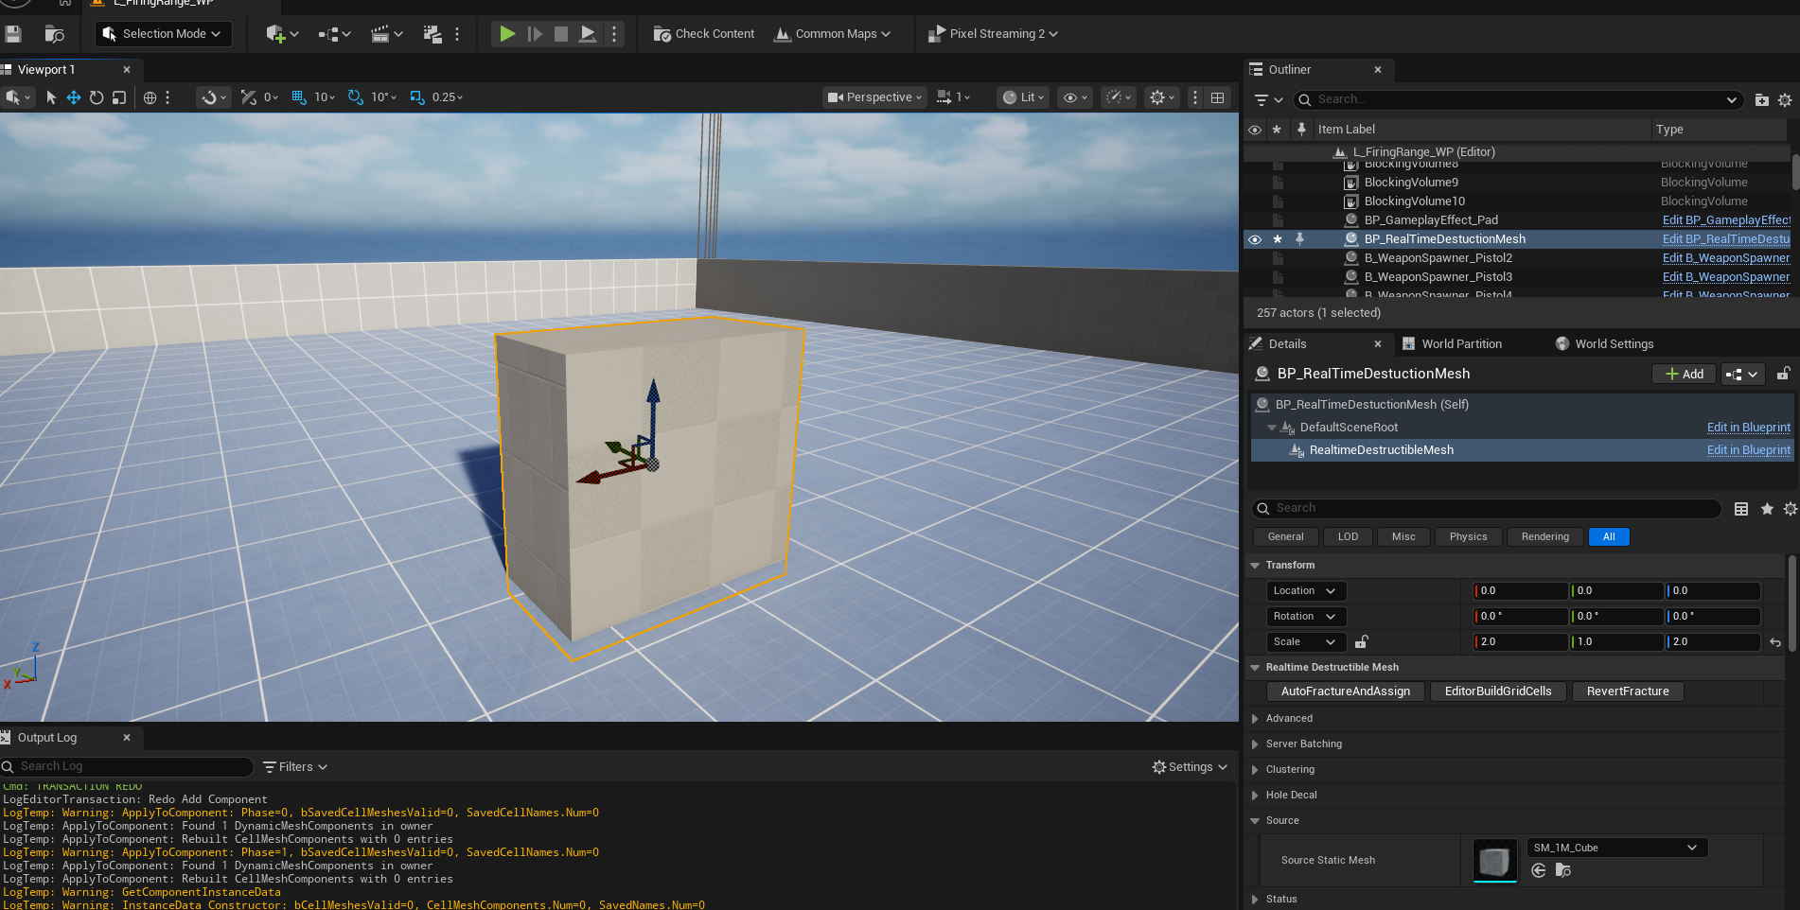This screenshot has height=910, width=1800.
Task: Toggle the Scale lock ratio icon
Action: [1362, 641]
